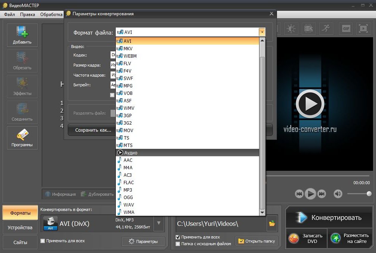
Task: Click the Записать DVD button
Action: [306, 238]
